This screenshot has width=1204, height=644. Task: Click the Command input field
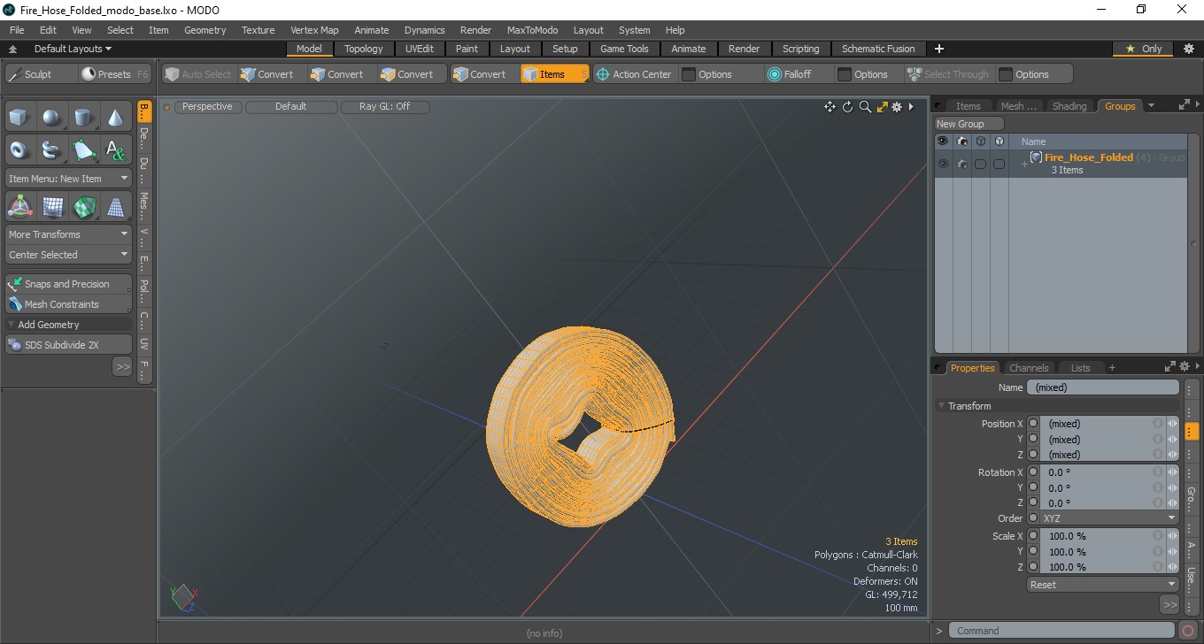coord(1063,631)
